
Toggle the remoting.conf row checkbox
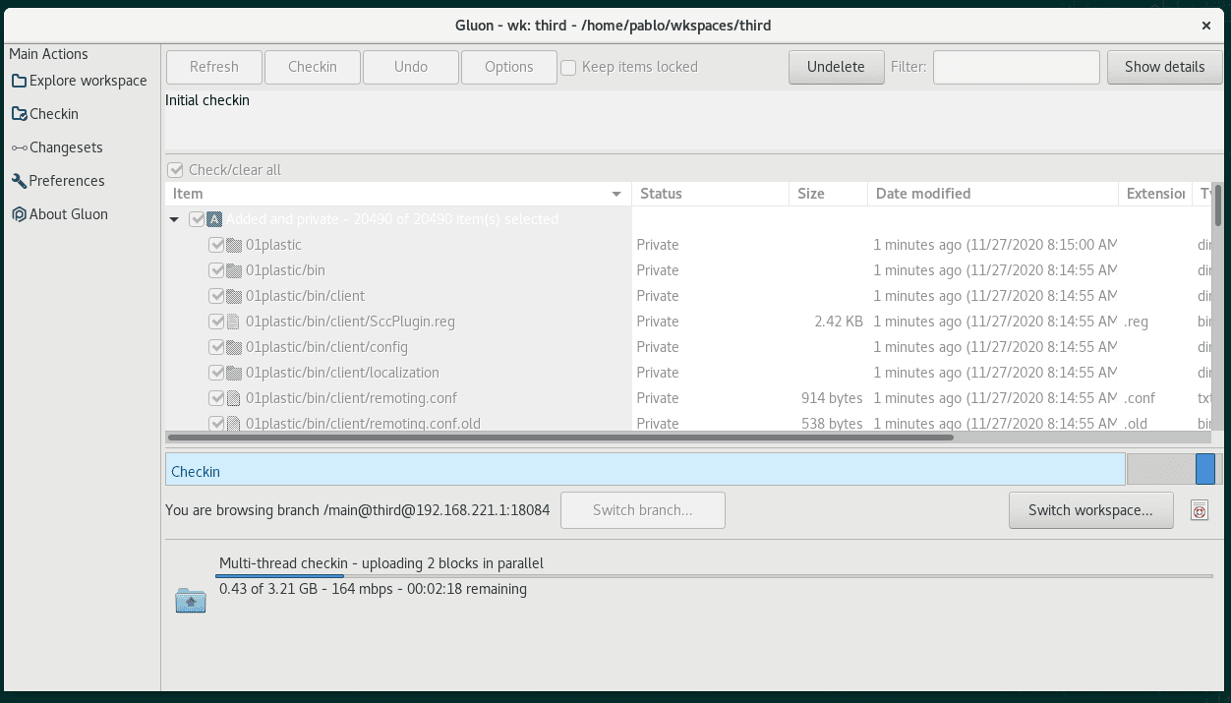click(216, 398)
